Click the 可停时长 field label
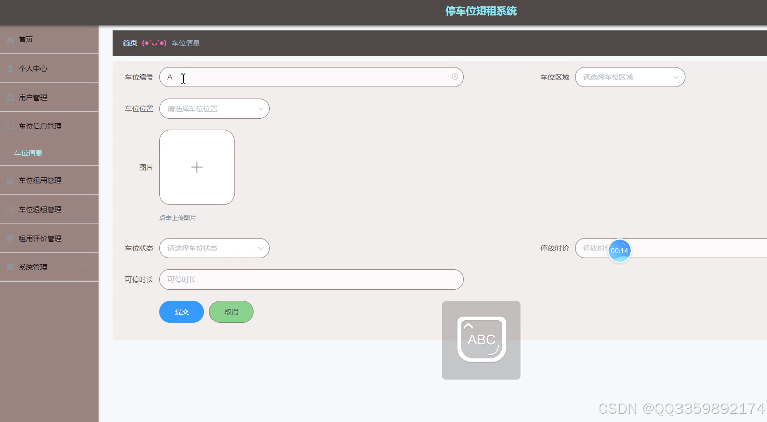 [139, 279]
